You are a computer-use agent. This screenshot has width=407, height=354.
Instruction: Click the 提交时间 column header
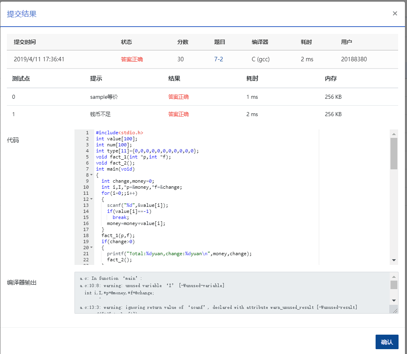point(25,42)
